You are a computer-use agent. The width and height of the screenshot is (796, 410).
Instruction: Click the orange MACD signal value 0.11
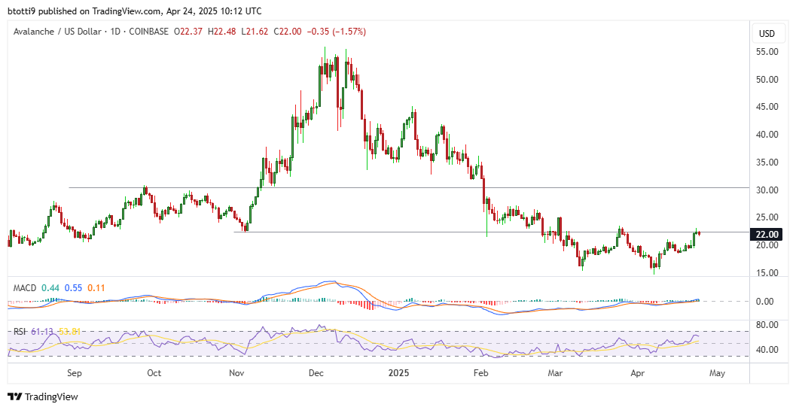click(x=96, y=287)
